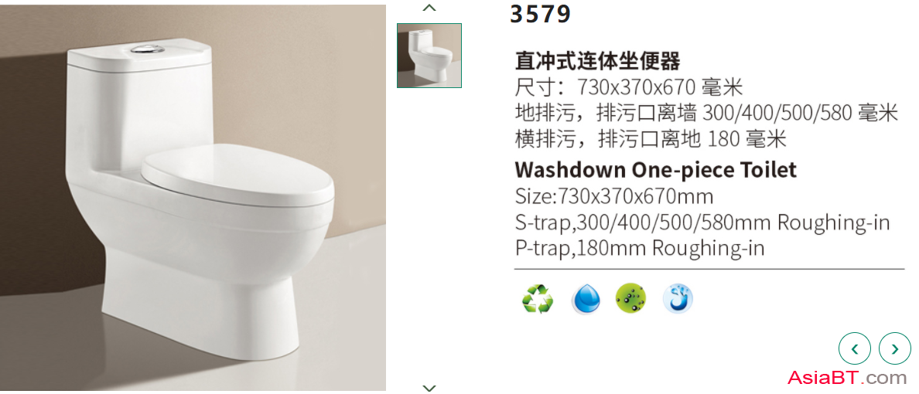Click the S-trap Roughing-in specification line

[702, 222]
